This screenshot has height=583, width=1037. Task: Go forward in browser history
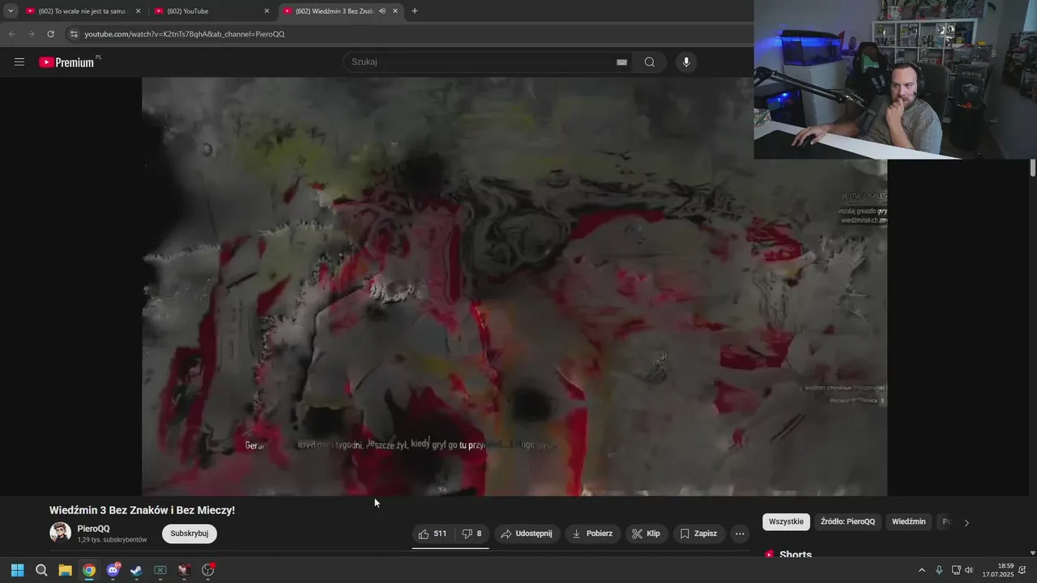click(31, 34)
